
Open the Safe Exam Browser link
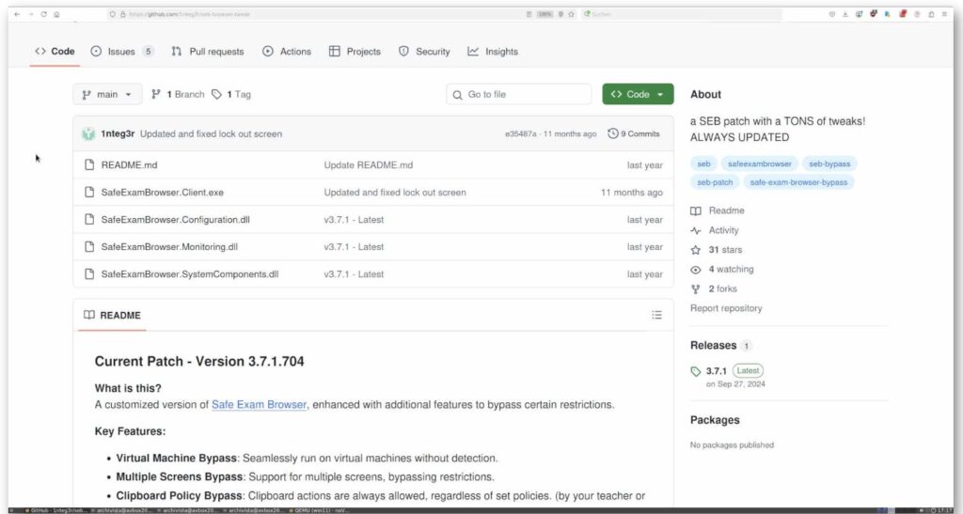[x=259, y=405]
